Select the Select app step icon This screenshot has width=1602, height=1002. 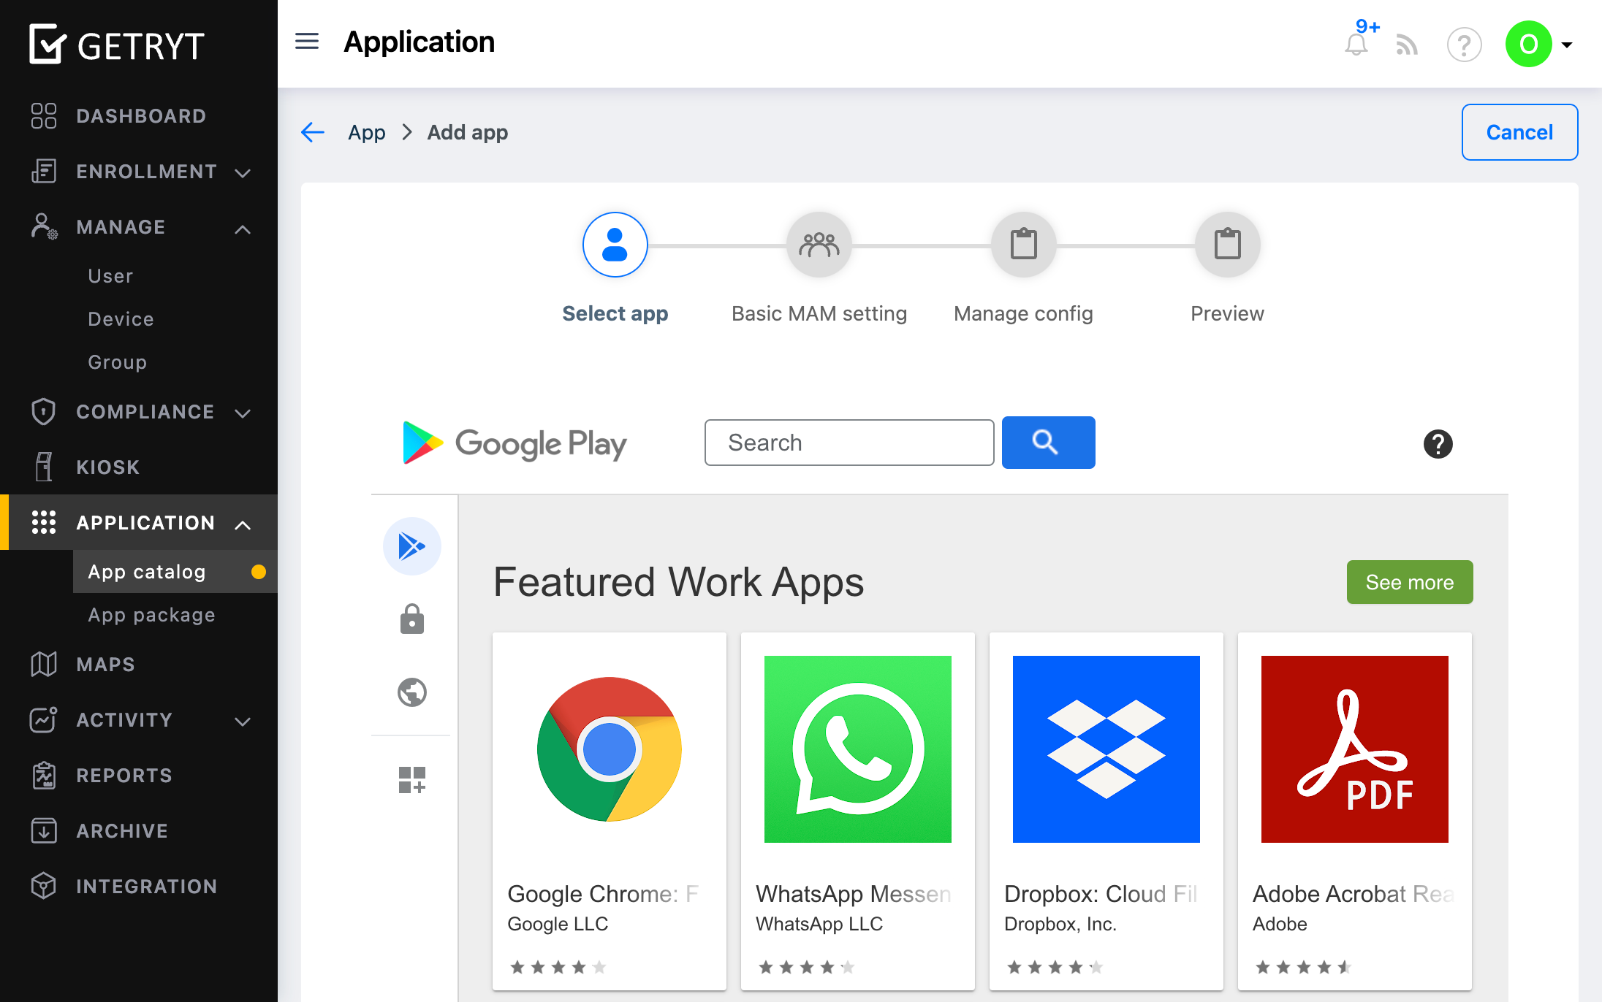pyautogui.click(x=615, y=245)
